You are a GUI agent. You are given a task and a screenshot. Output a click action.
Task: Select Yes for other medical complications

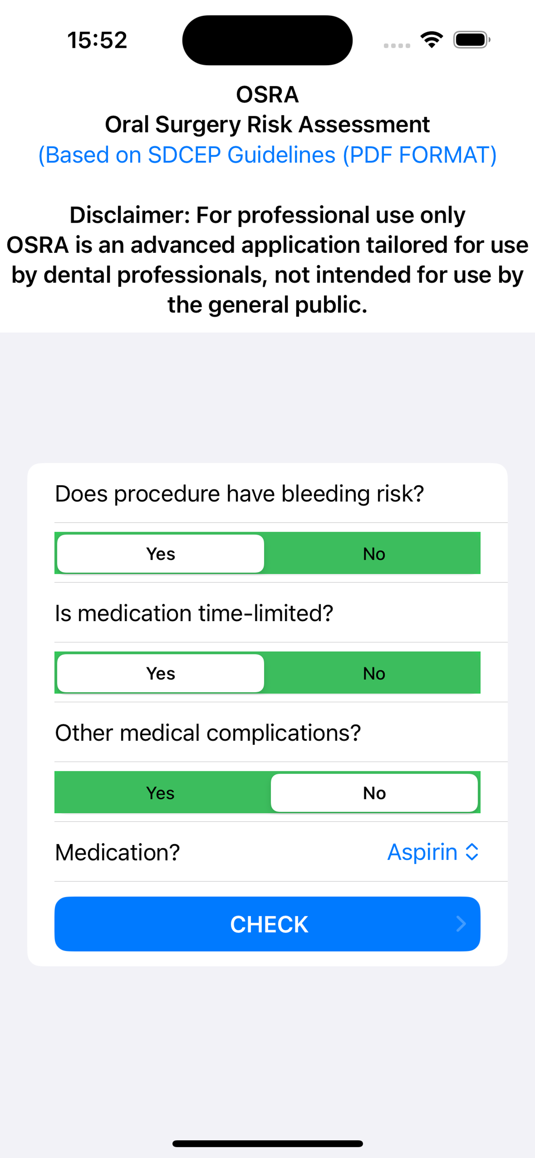tap(161, 793)
